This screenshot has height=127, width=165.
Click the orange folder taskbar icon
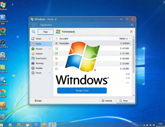pyautogui.click(x=44, y=125)
